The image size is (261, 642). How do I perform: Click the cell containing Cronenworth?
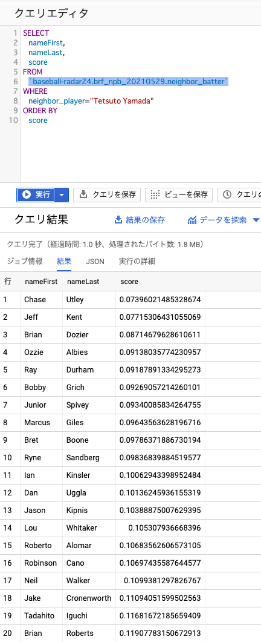click(x=89, y=599)
